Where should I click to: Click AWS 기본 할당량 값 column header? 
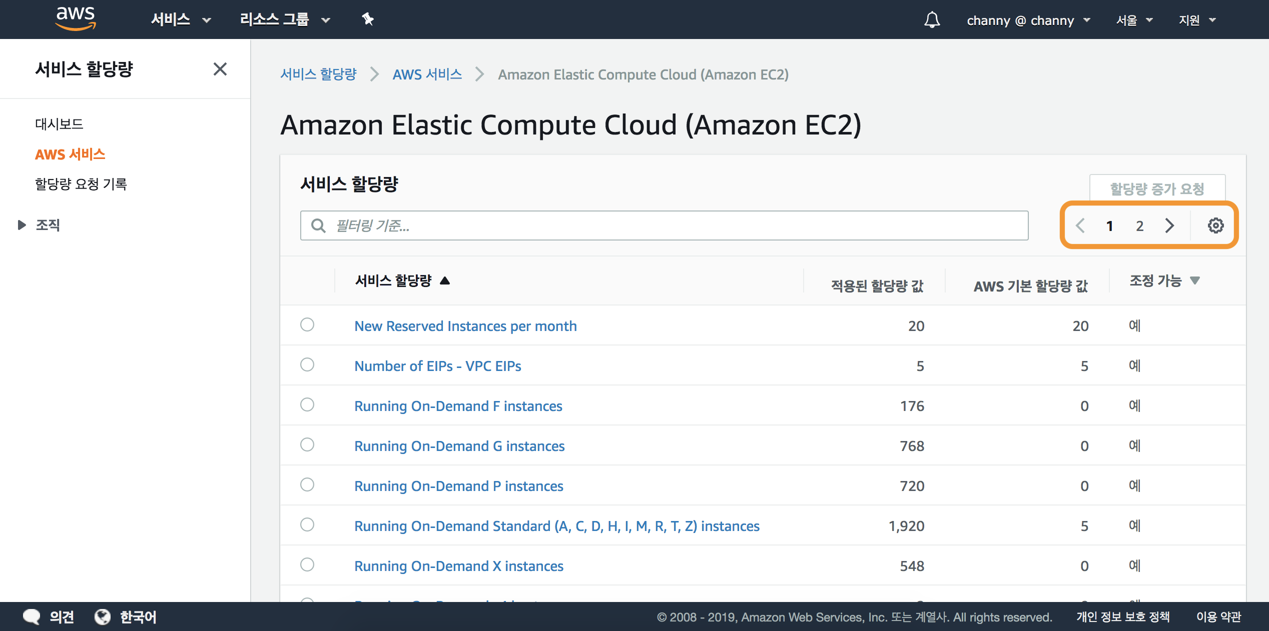click(x=1030, y=286)
